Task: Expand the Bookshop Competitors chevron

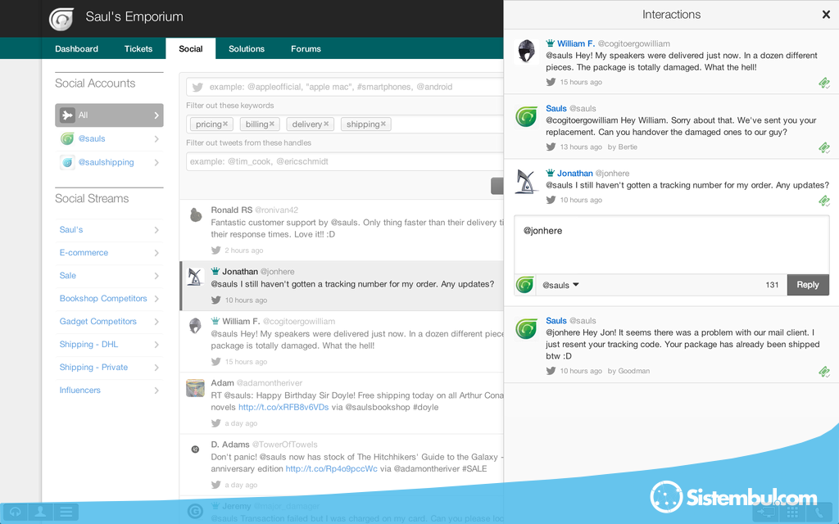Action: [156, 299]
